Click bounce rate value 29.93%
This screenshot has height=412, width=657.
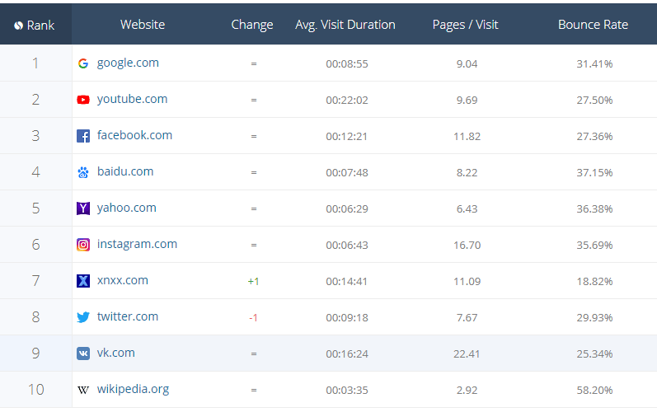(x=594, y=318)
